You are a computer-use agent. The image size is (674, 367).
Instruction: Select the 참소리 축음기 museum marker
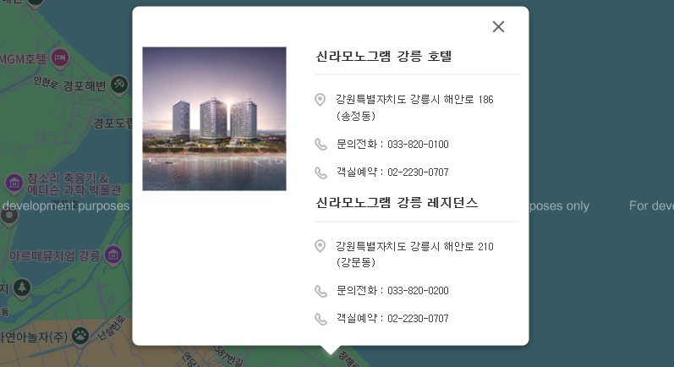(x=14, y=183)
